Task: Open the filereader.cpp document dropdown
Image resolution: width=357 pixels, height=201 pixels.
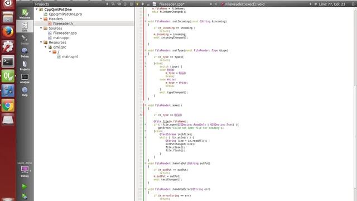Action: [x=211, y=4]
